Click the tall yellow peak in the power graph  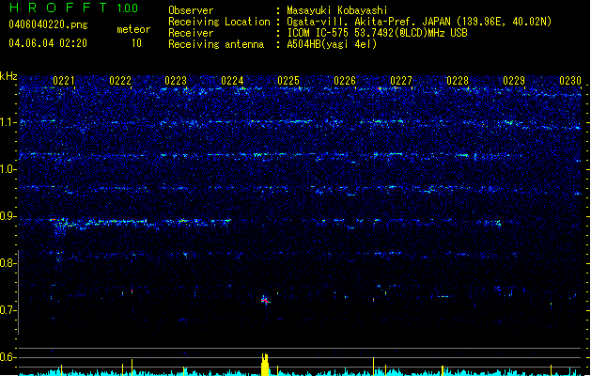(x=265, y=365)
